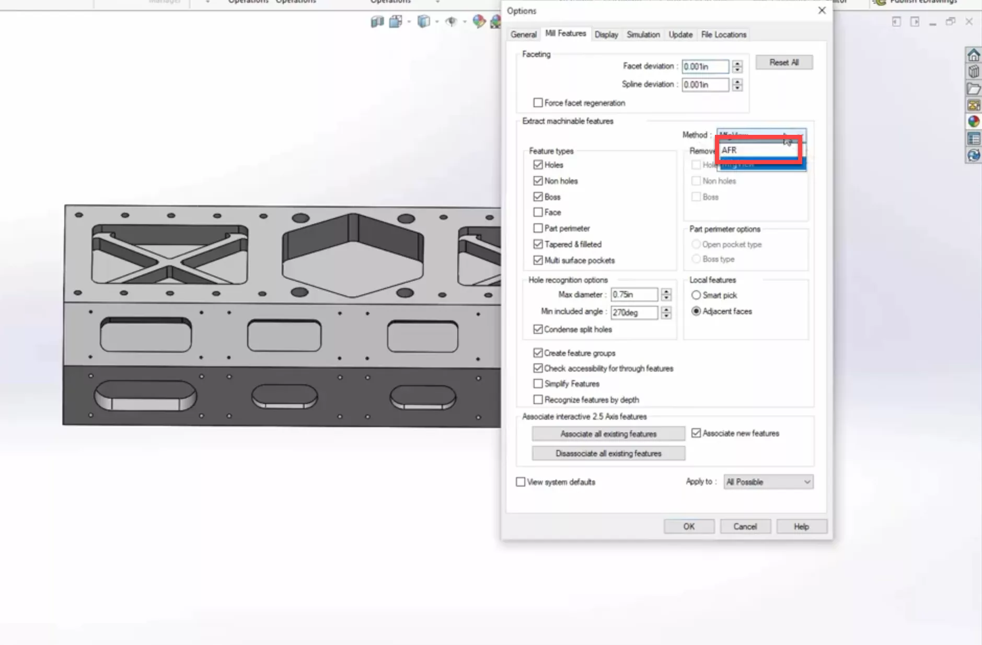
Task: Decrease the Min included angle spinner
Action: tap(666, 316)
